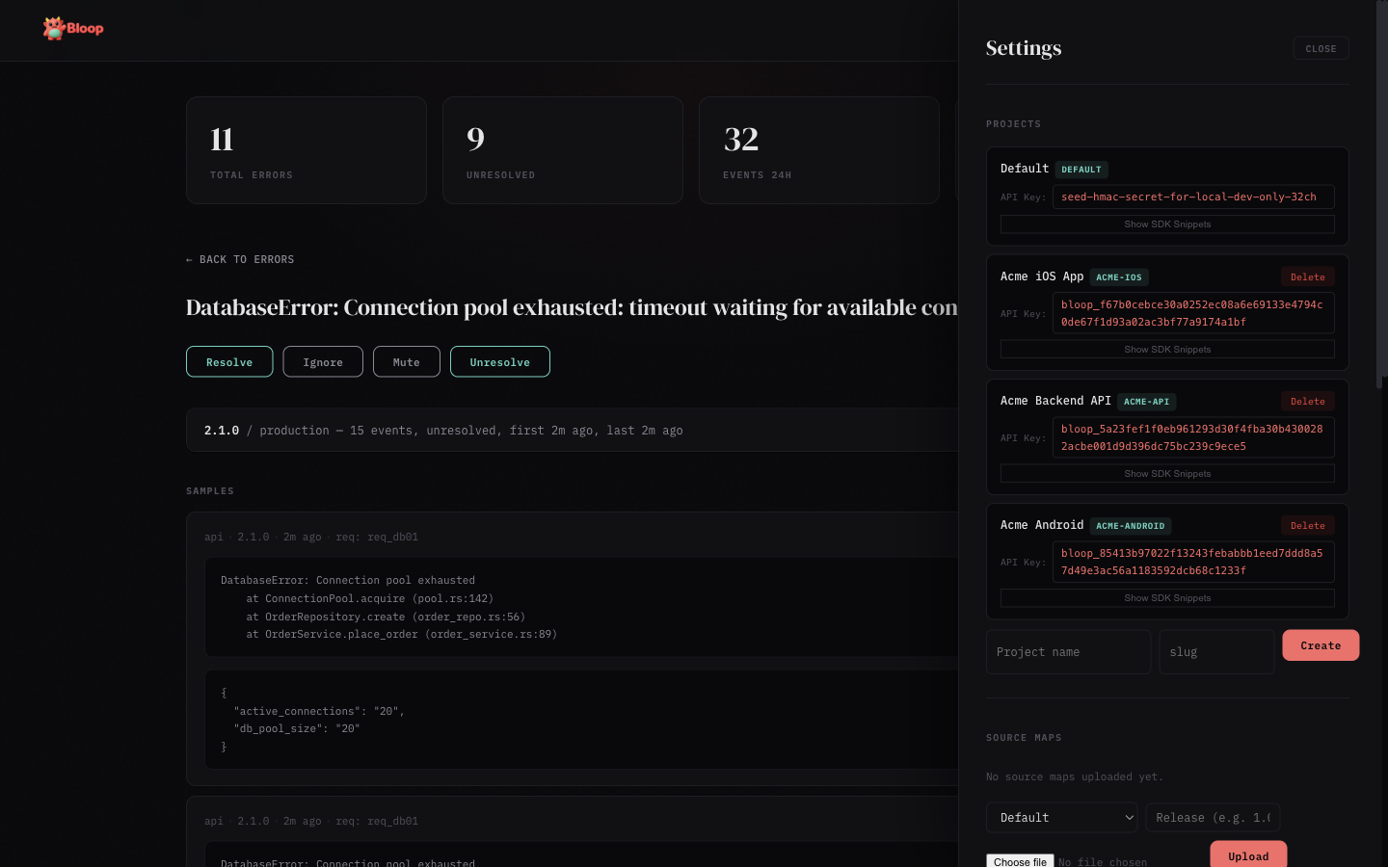The width and height of the screenshot is (1388, 867).
Task: Resolve the DatabaseError issue
Action: tap(229, 361)
